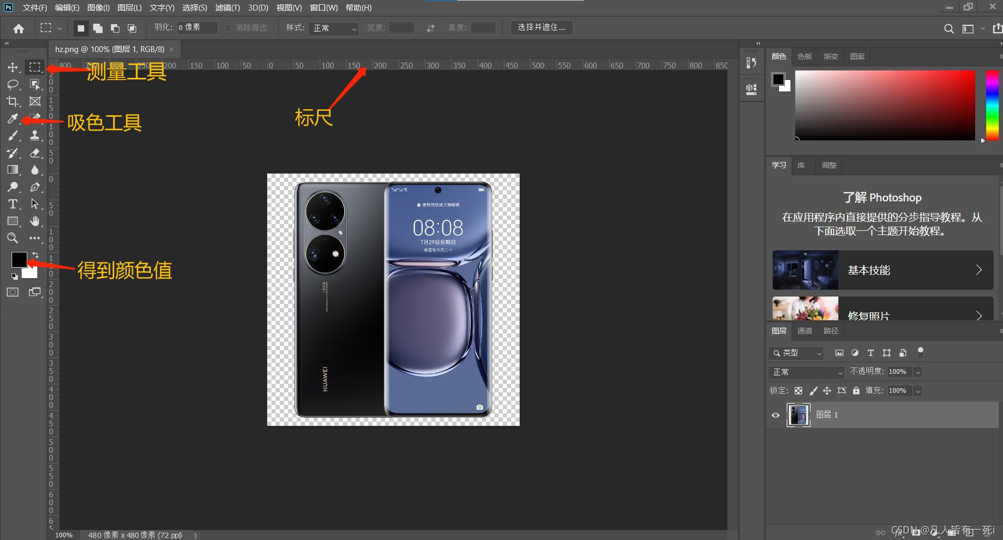Select the Blur tool
Image resolution: width=1003 pixels, height=540 pixels.
pos(35,170)
